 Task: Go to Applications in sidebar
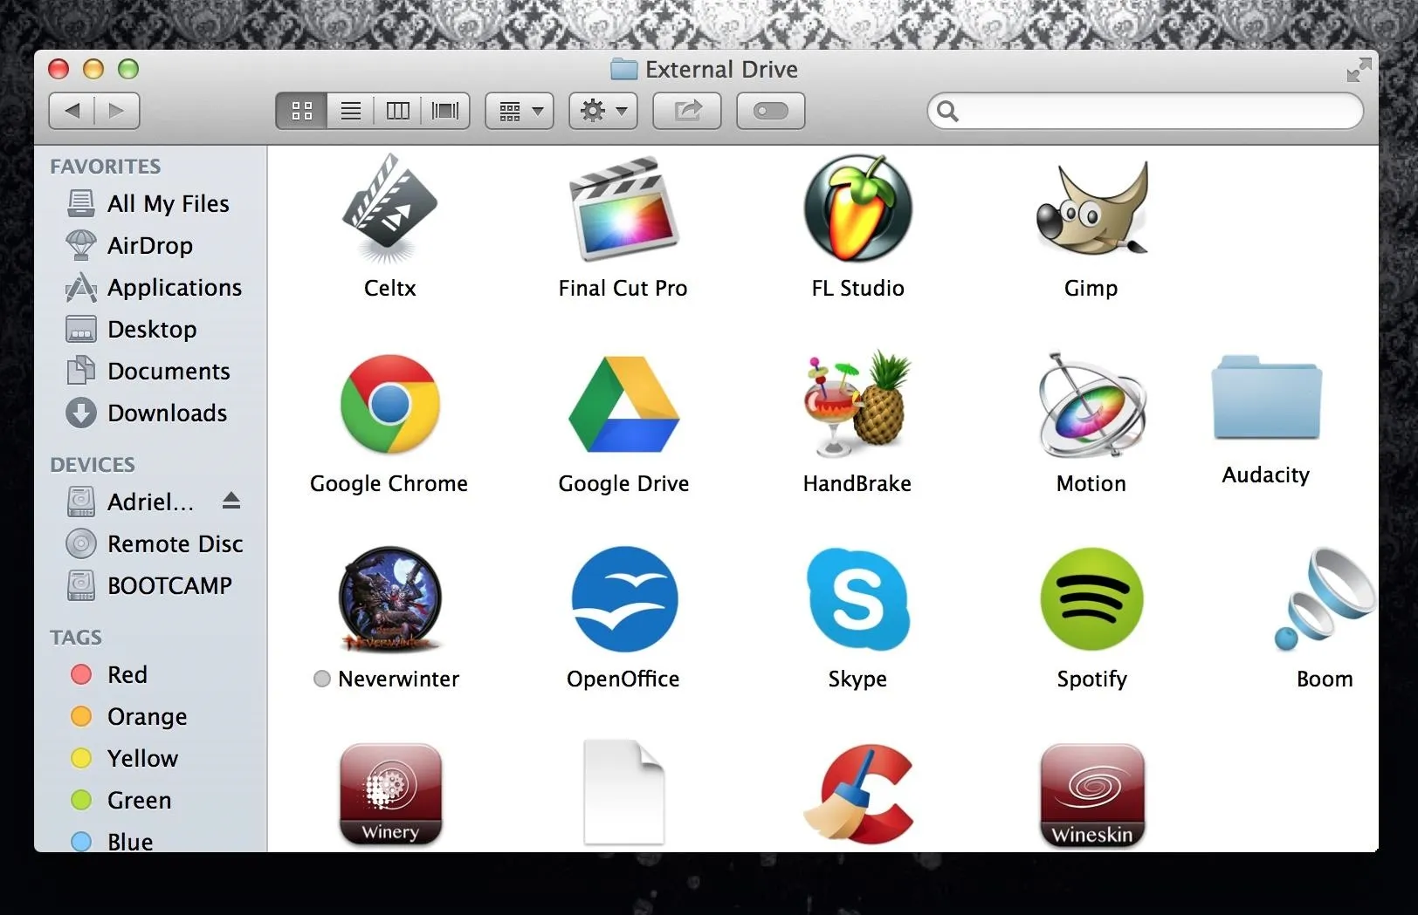[150, 287]
